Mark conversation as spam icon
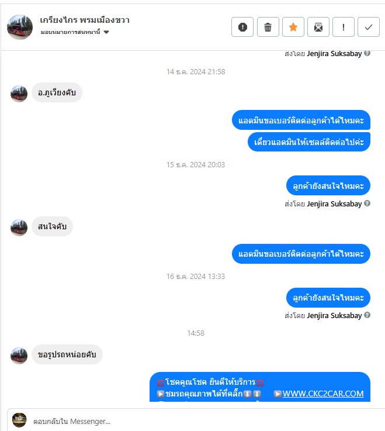Image resolution: width=385 pixels, height=431 pixels. (x=242, y=27)
